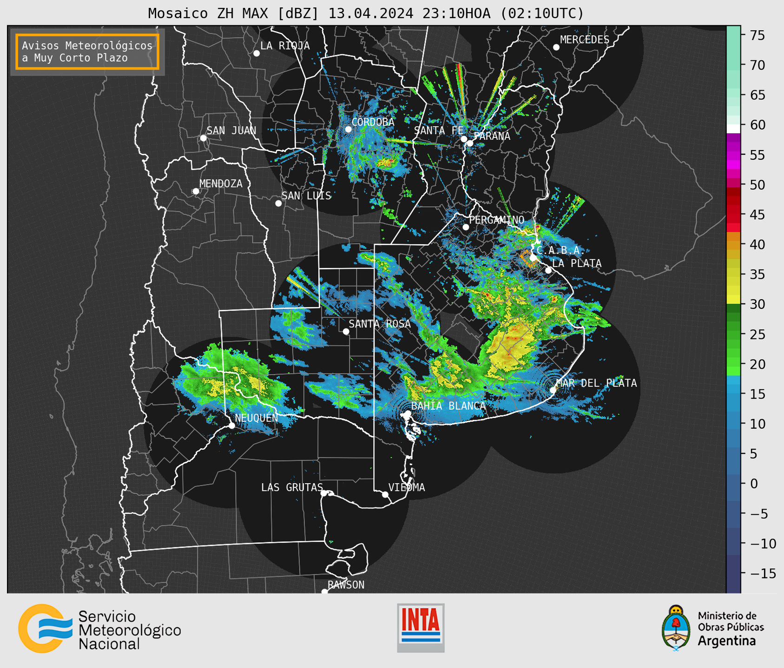Click the 40 dBZ orange band on color scale
This screenshot has width=784, height=668.
click(x=733, y=244)
